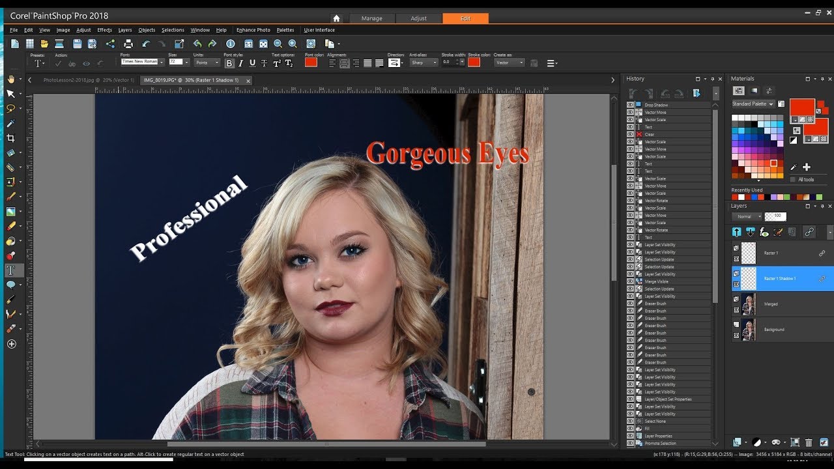Select the Pan hand tool

(10, 79)
